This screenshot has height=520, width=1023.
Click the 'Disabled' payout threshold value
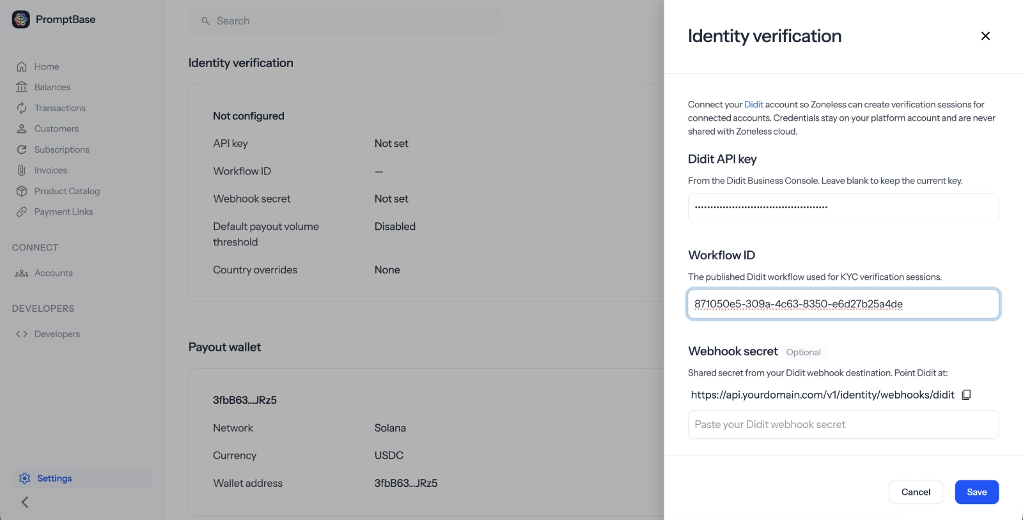(x=395, y=226)
